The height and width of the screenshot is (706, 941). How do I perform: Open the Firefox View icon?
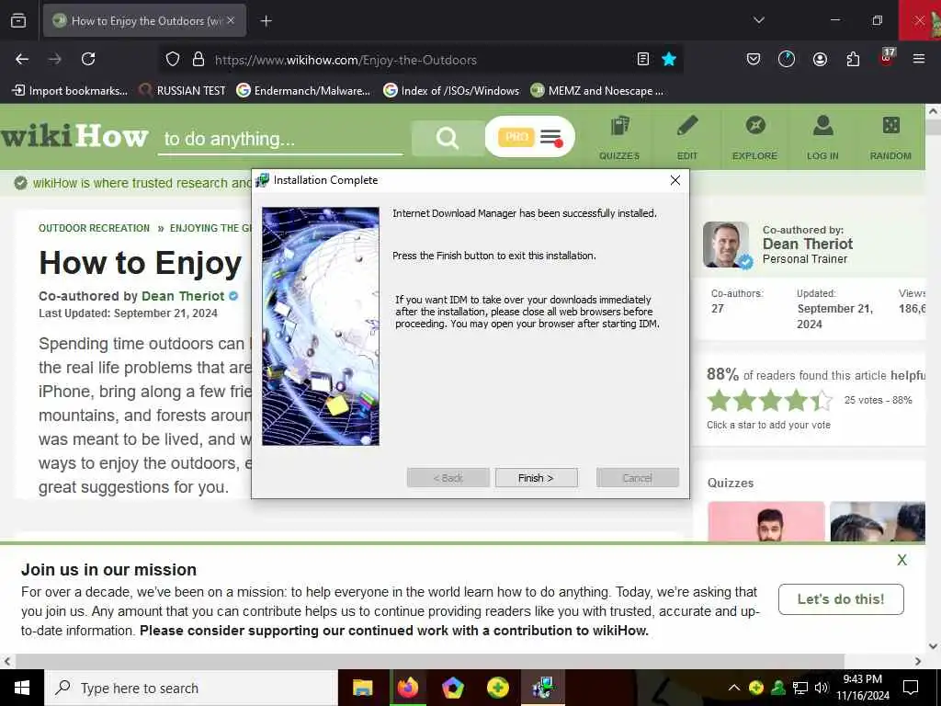18,20
